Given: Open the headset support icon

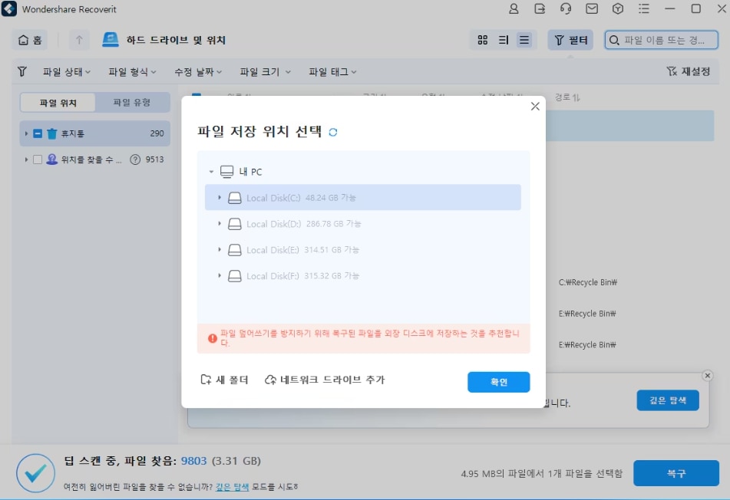Looking at the screenshot, I should (x=566, y=9).
